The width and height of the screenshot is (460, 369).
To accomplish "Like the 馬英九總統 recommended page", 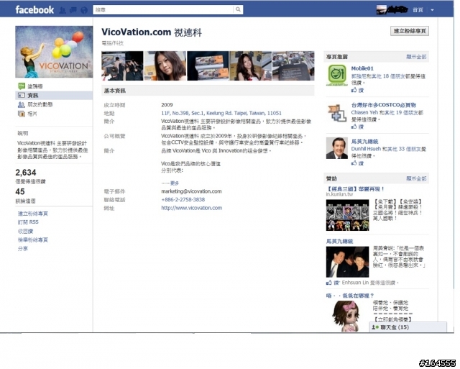I will (x=357, y=163).
